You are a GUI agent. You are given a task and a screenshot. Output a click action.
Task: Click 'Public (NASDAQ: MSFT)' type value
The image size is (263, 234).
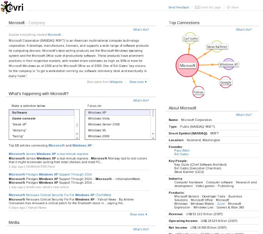click(197, 127)
